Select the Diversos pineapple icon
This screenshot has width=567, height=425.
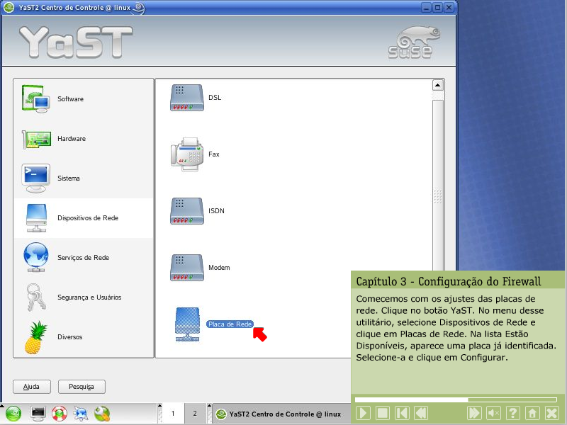[35, 337]
